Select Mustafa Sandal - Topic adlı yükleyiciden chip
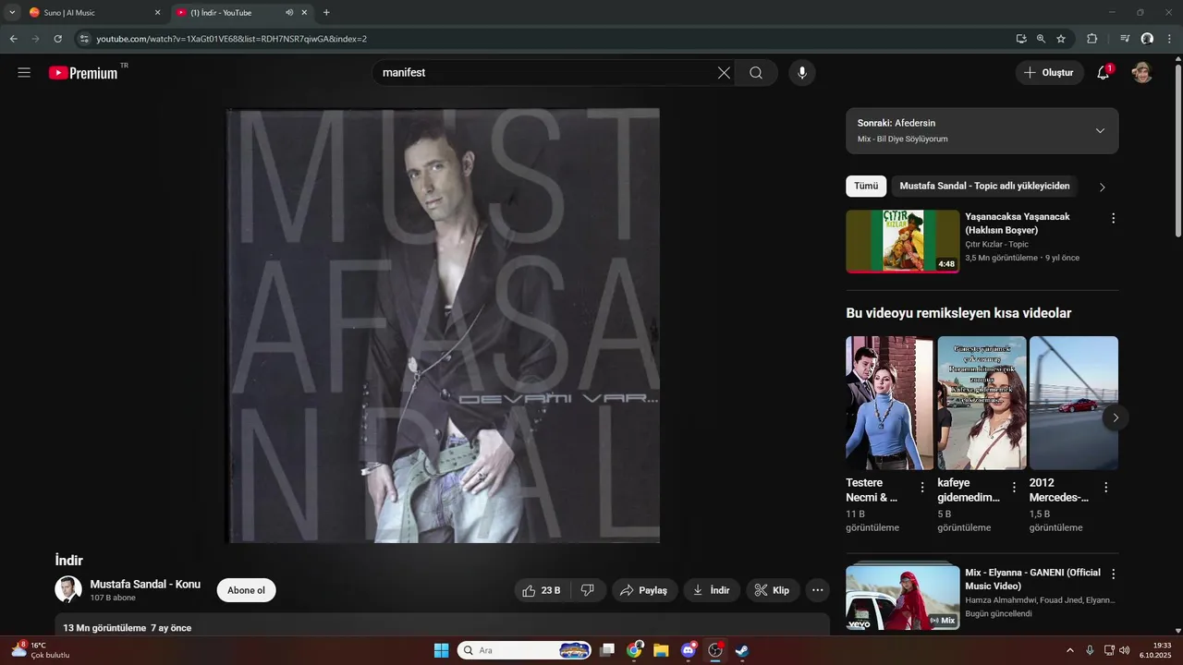Viewport: 1183px width, 665px height. point(984,187)
